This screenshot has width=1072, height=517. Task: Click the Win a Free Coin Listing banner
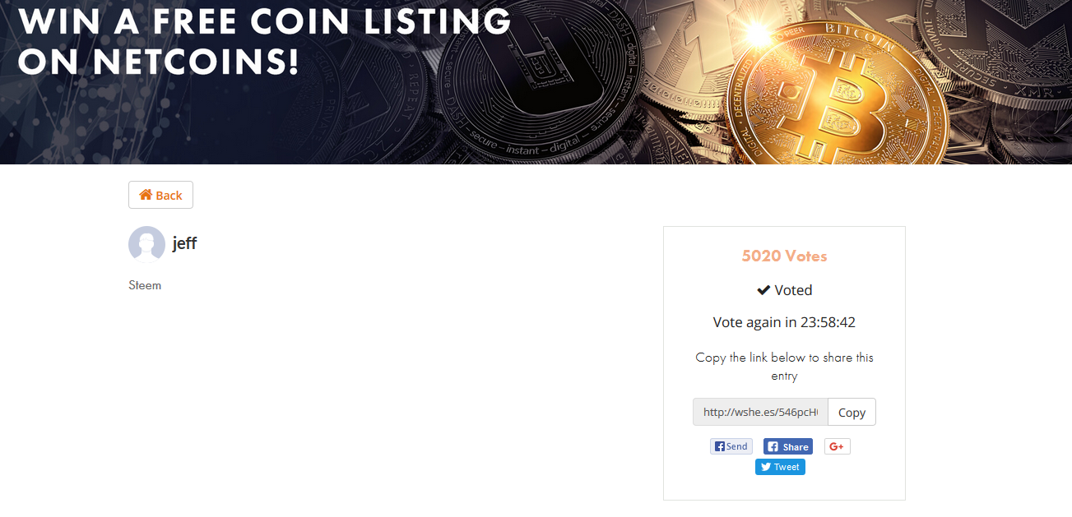536,82
